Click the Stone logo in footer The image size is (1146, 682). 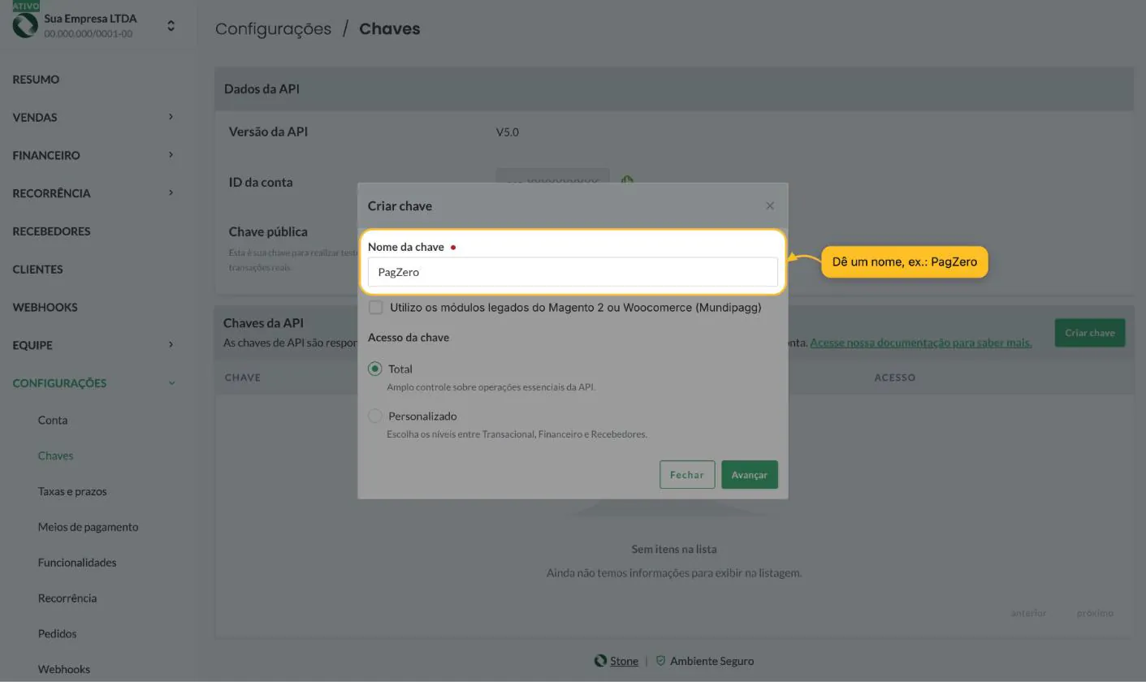click(x=600, y=661)
